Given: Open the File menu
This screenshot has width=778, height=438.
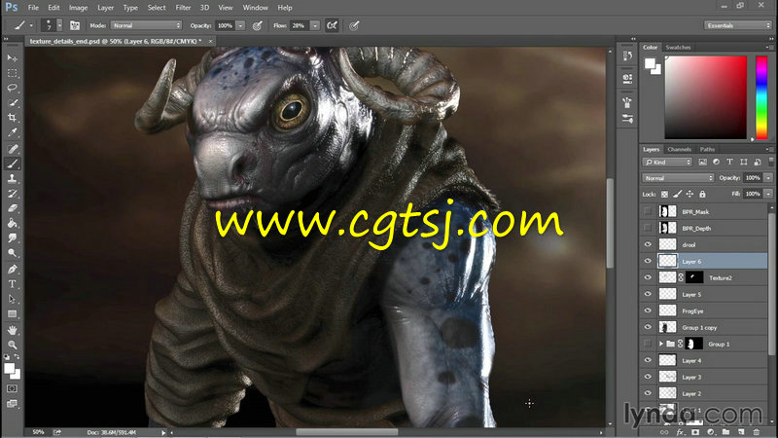Looking at the screenshot, I should pyautogui.click(x=33, y=8).
